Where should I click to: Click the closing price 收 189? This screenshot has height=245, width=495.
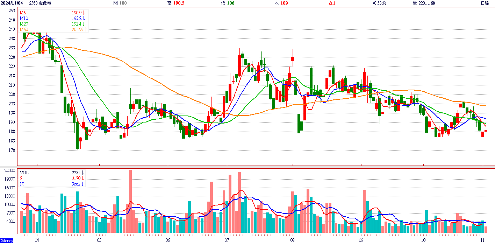(x=281, y=3)
